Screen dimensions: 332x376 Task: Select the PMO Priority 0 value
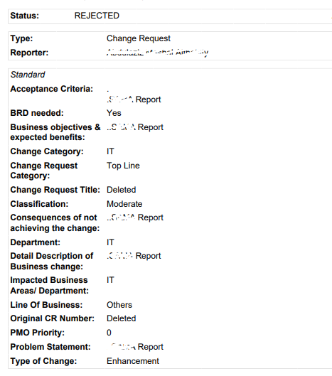coord(109,333)
